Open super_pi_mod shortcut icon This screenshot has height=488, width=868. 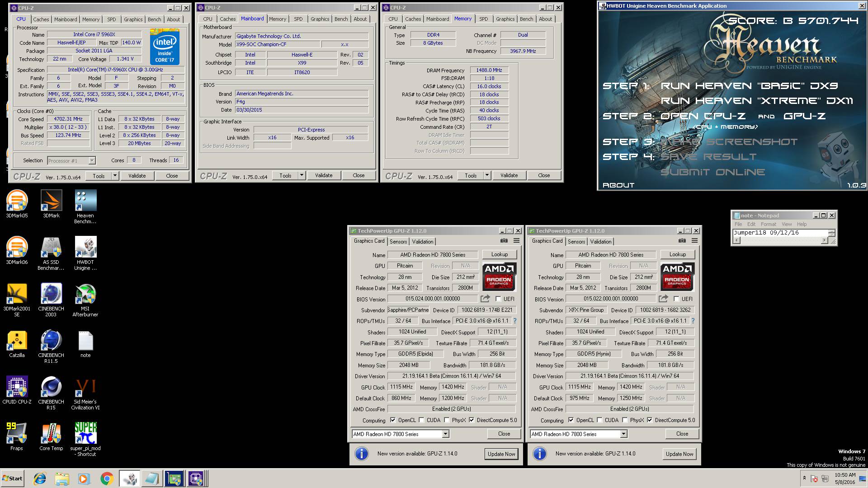[x=85, y=440]
